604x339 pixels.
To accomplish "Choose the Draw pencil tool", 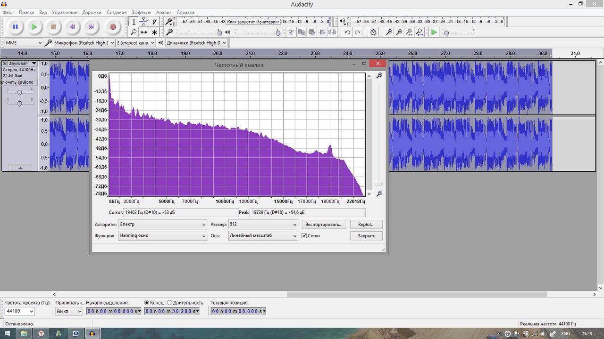I will [x=154, y=22].
